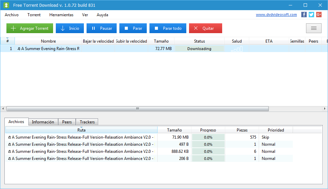The height and width of the screenshot is (189, 328).
Task: Sort files by Progreso column header
Action: click(208, 130)
